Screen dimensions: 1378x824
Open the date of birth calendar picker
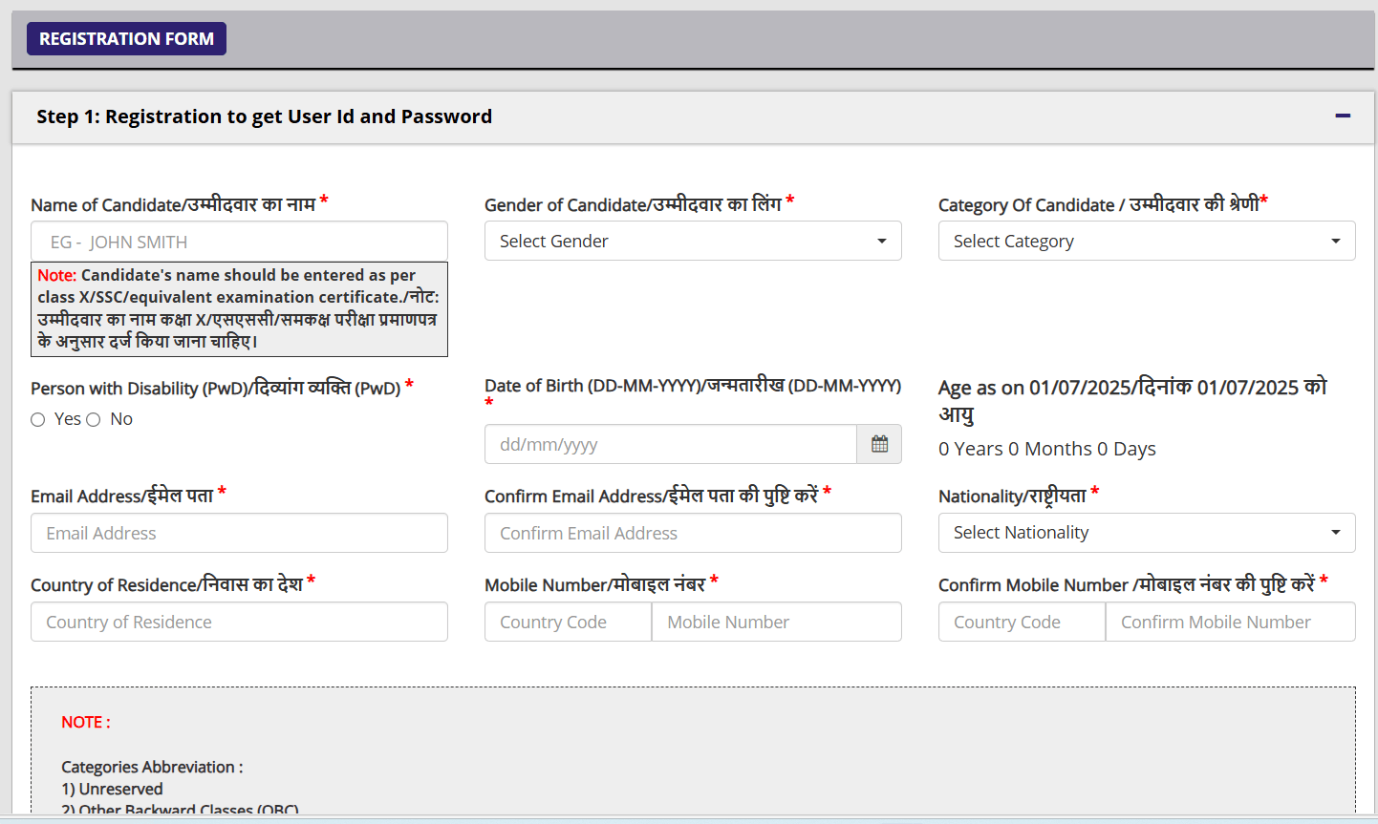coord(879,444)
